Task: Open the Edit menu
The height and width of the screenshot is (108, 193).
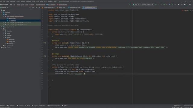Action: pyautogui.click(x=4, y=1)
